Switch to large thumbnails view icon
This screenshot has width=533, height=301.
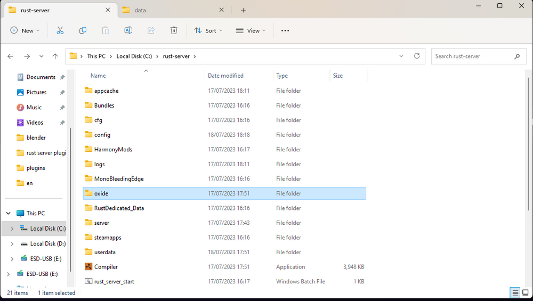(526, 292)
